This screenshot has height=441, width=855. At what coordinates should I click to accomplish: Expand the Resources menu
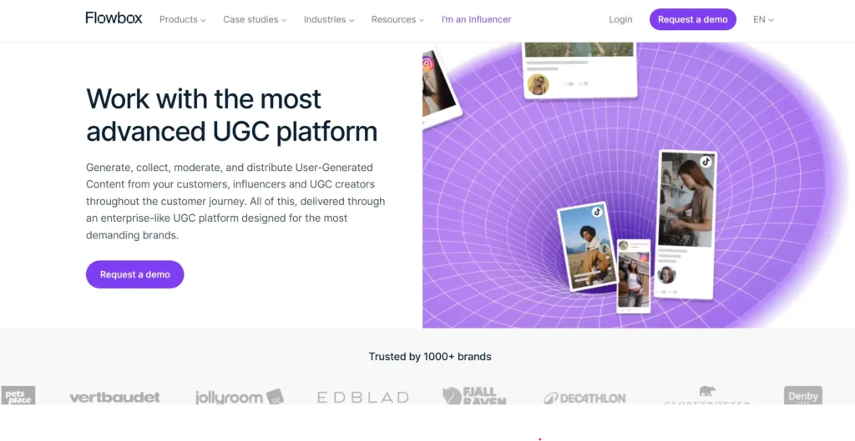(397, 20)
